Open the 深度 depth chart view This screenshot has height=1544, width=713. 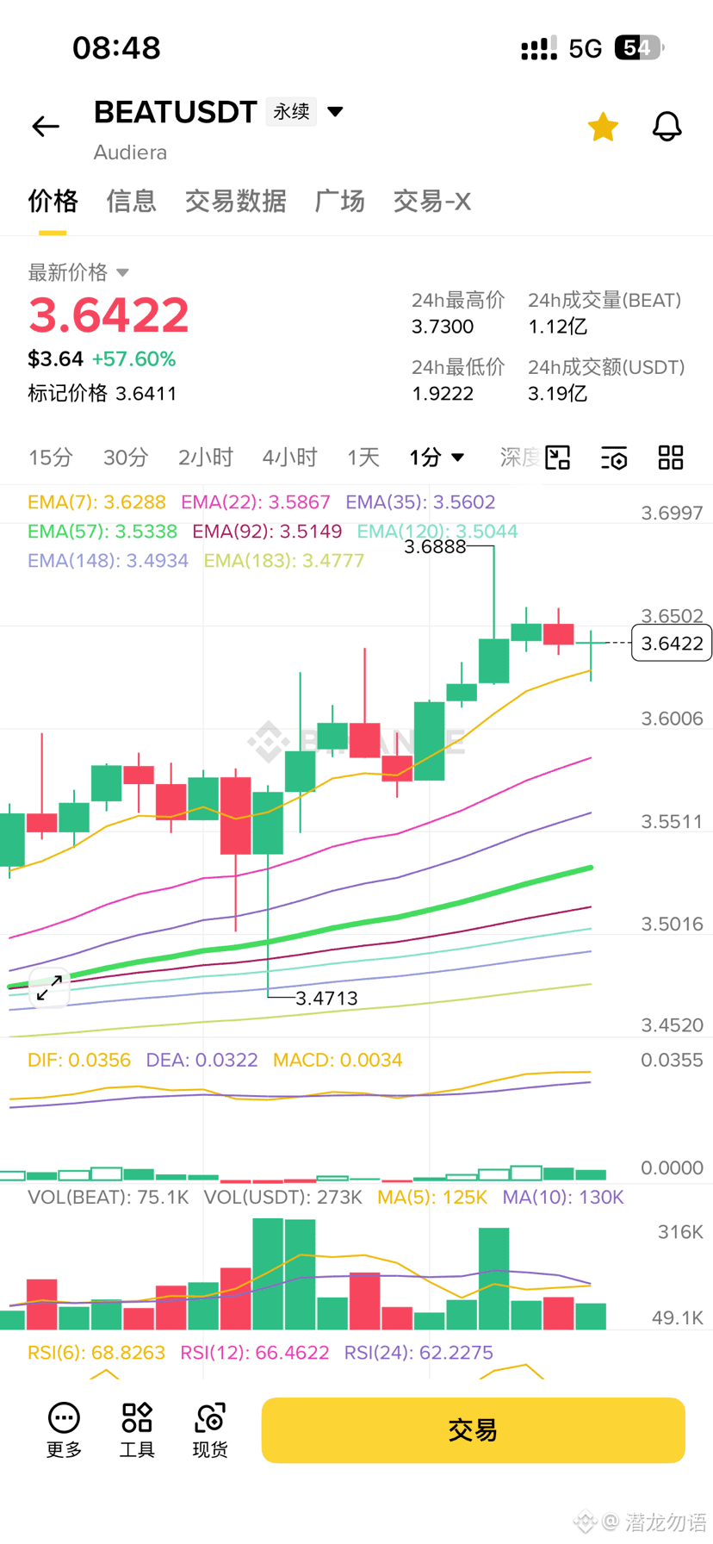(x=519, y=458)
